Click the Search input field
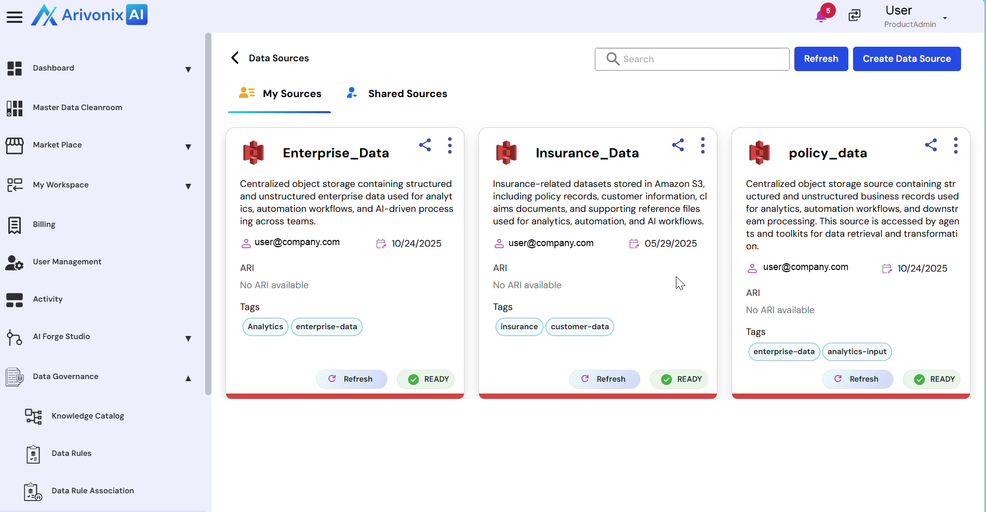 pyautogui.click(x=692, y=59)
